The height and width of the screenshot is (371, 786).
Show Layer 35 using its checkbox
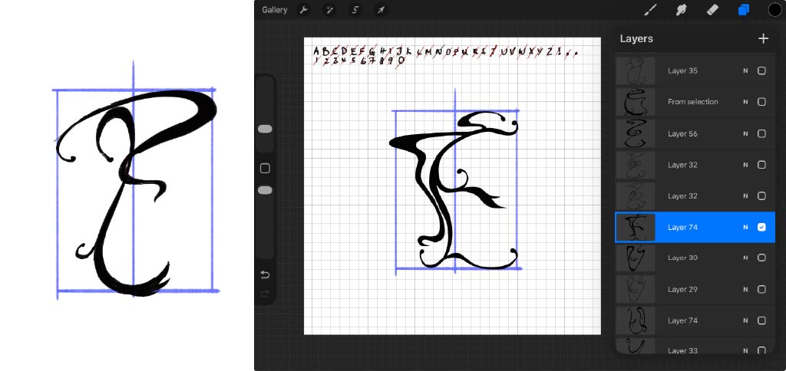[x=761, y=71]
